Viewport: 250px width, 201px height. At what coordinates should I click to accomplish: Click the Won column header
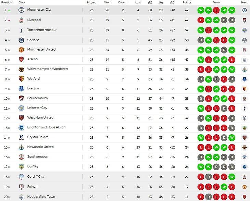point(107,2)
